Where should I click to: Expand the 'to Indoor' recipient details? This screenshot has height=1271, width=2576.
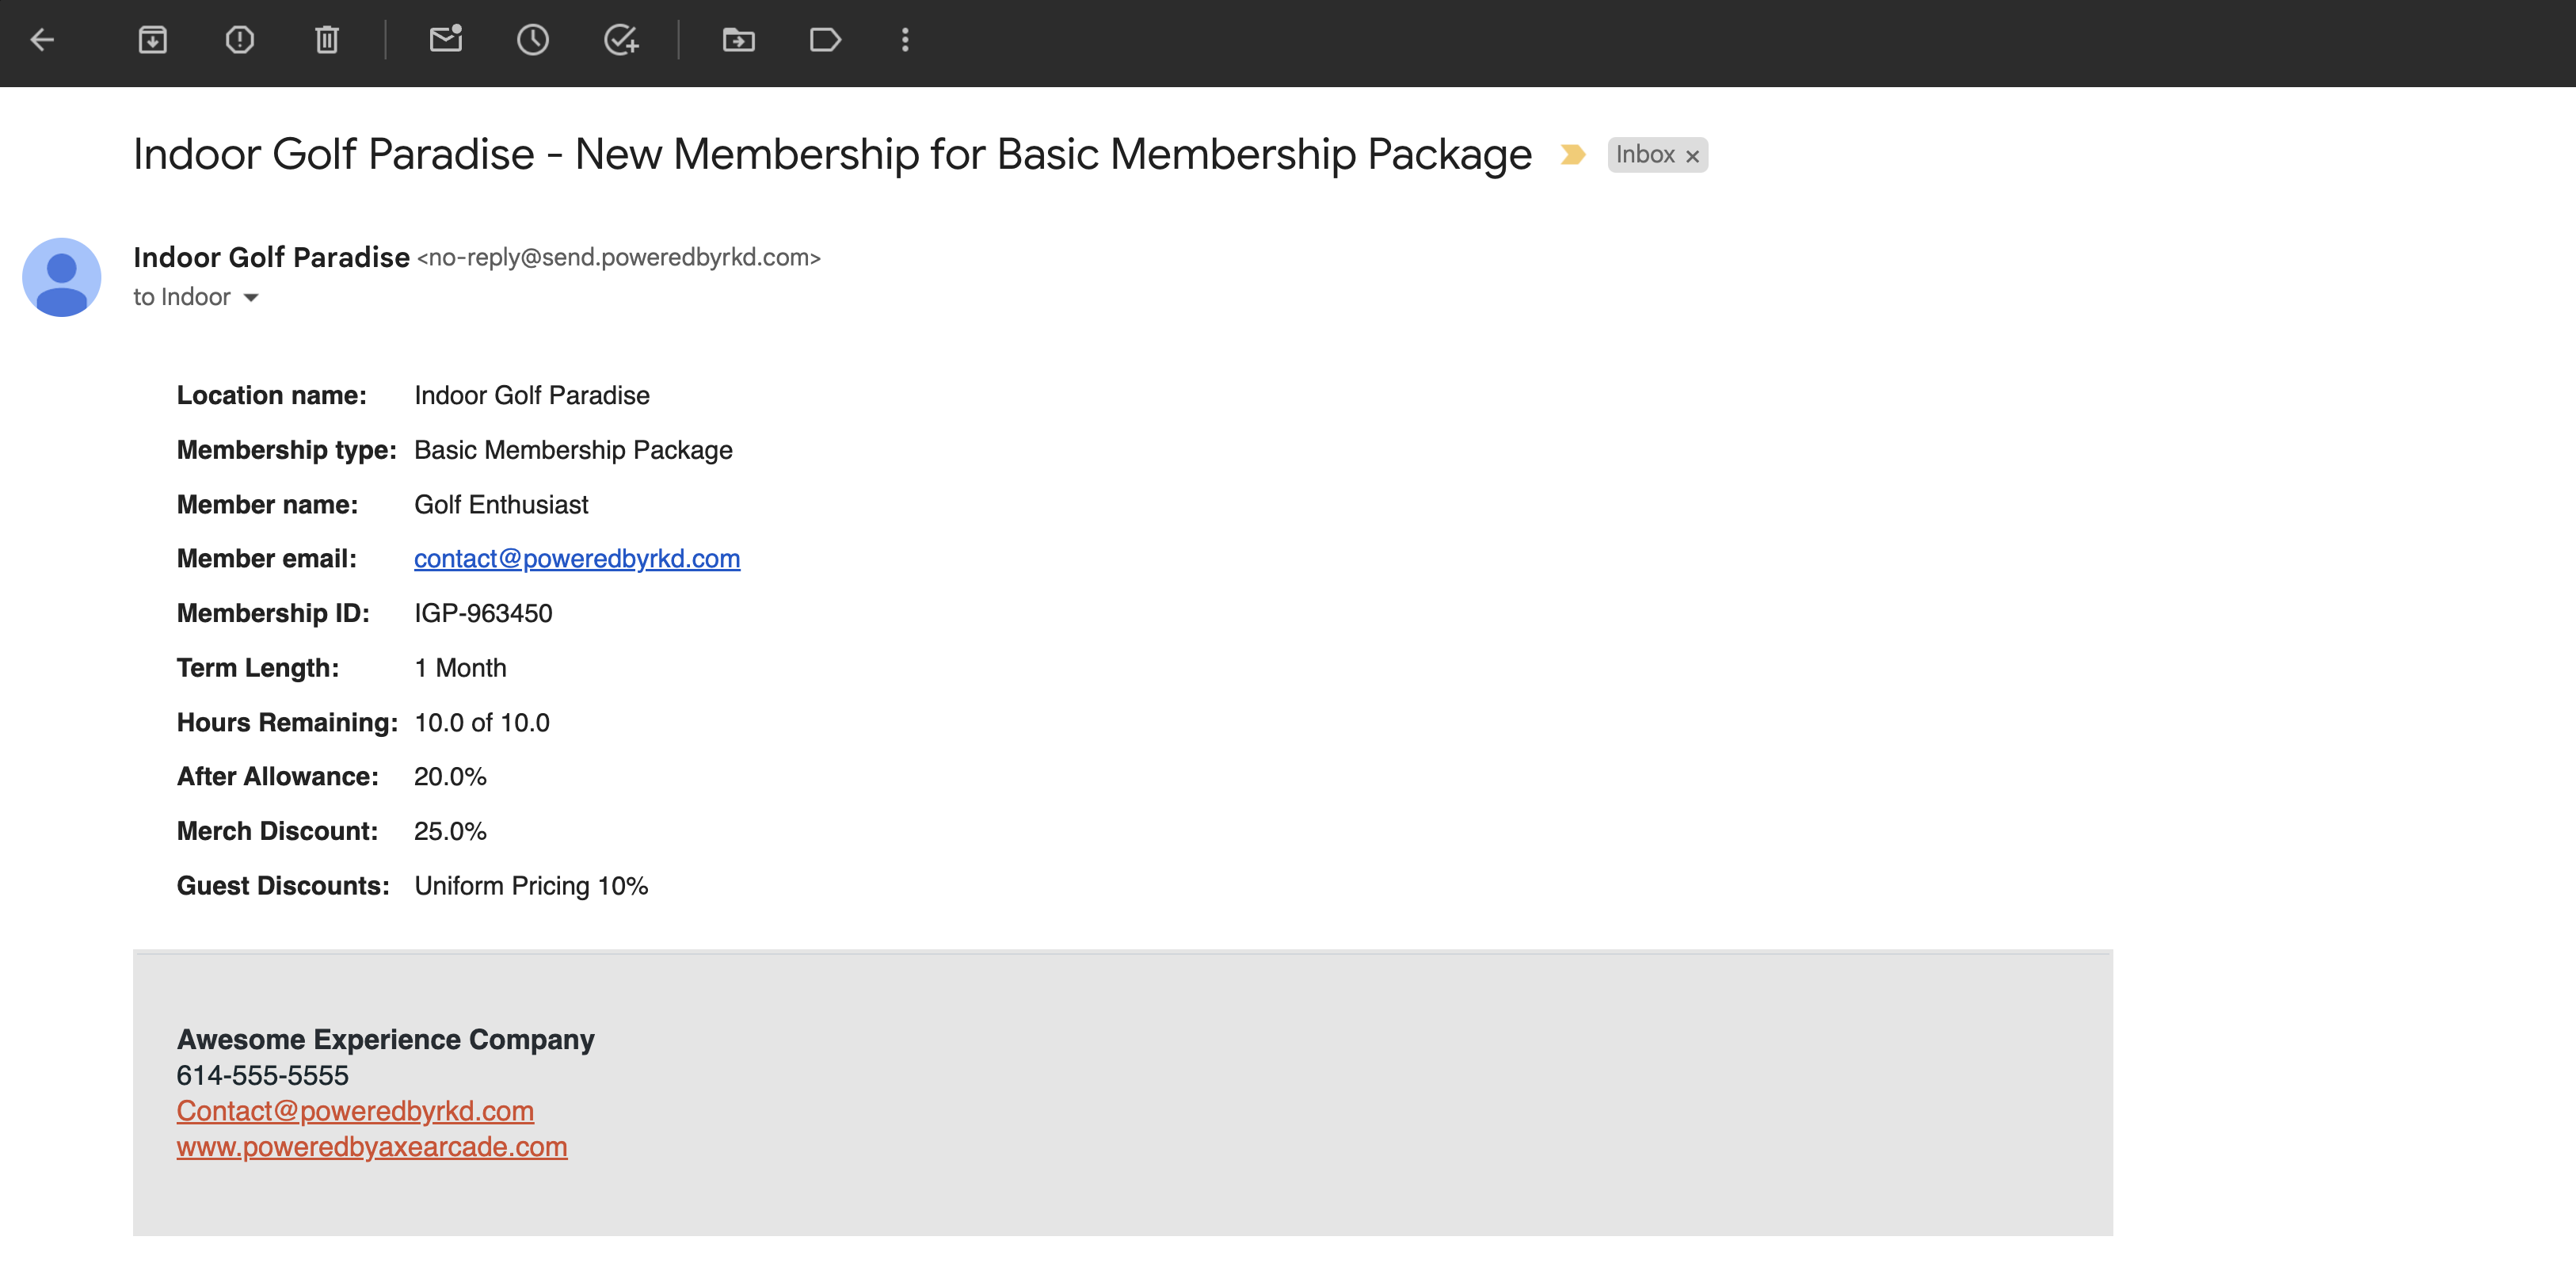(251, 298)
